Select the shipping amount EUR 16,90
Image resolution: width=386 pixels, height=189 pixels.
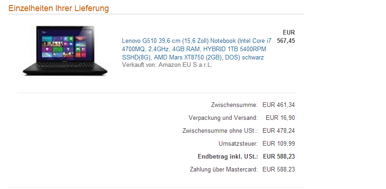[x=281, y=118]
